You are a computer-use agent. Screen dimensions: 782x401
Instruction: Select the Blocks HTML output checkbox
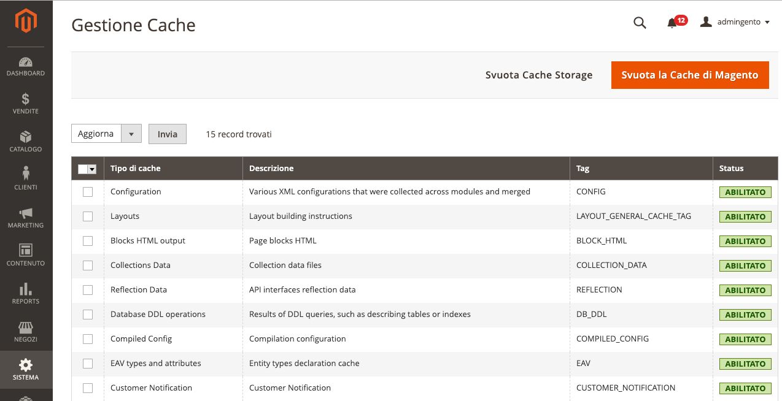pos(88,241)
